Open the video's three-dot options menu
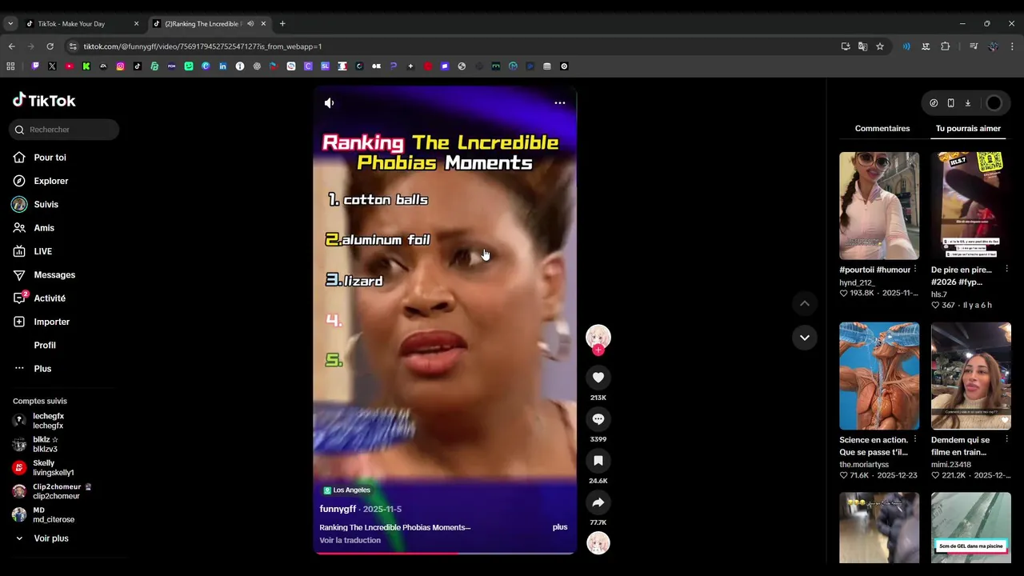This screenshot has height=576, width=1024. 560,103
